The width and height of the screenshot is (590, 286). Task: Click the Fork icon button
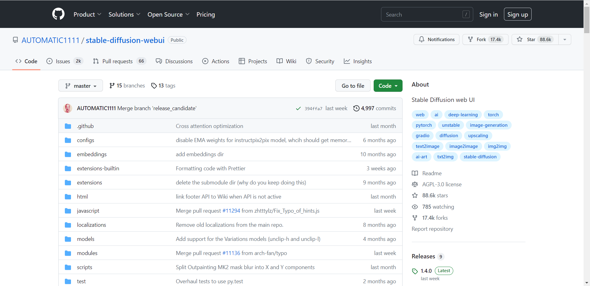click(470, 40)
